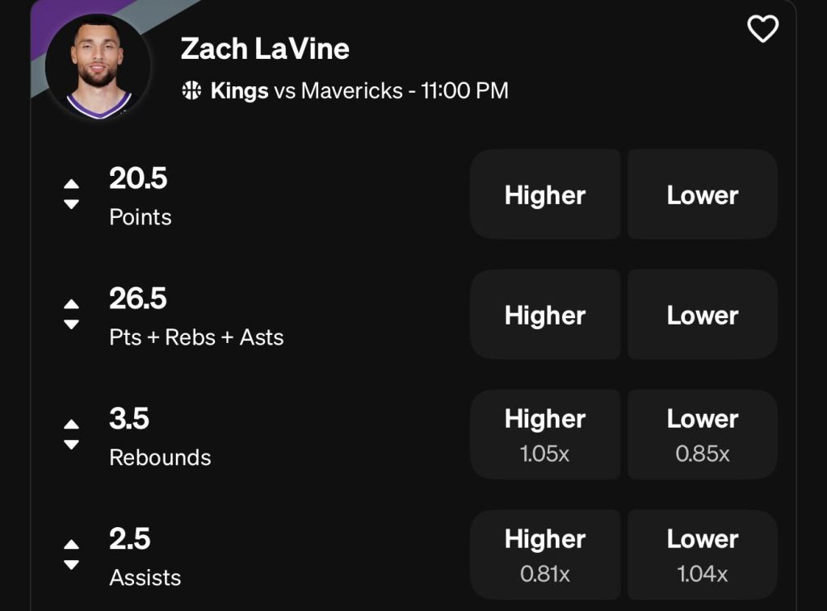
Task: Lower the 26.5 Pts + Rebs + Asts line
Action: [x=72, y=324]
